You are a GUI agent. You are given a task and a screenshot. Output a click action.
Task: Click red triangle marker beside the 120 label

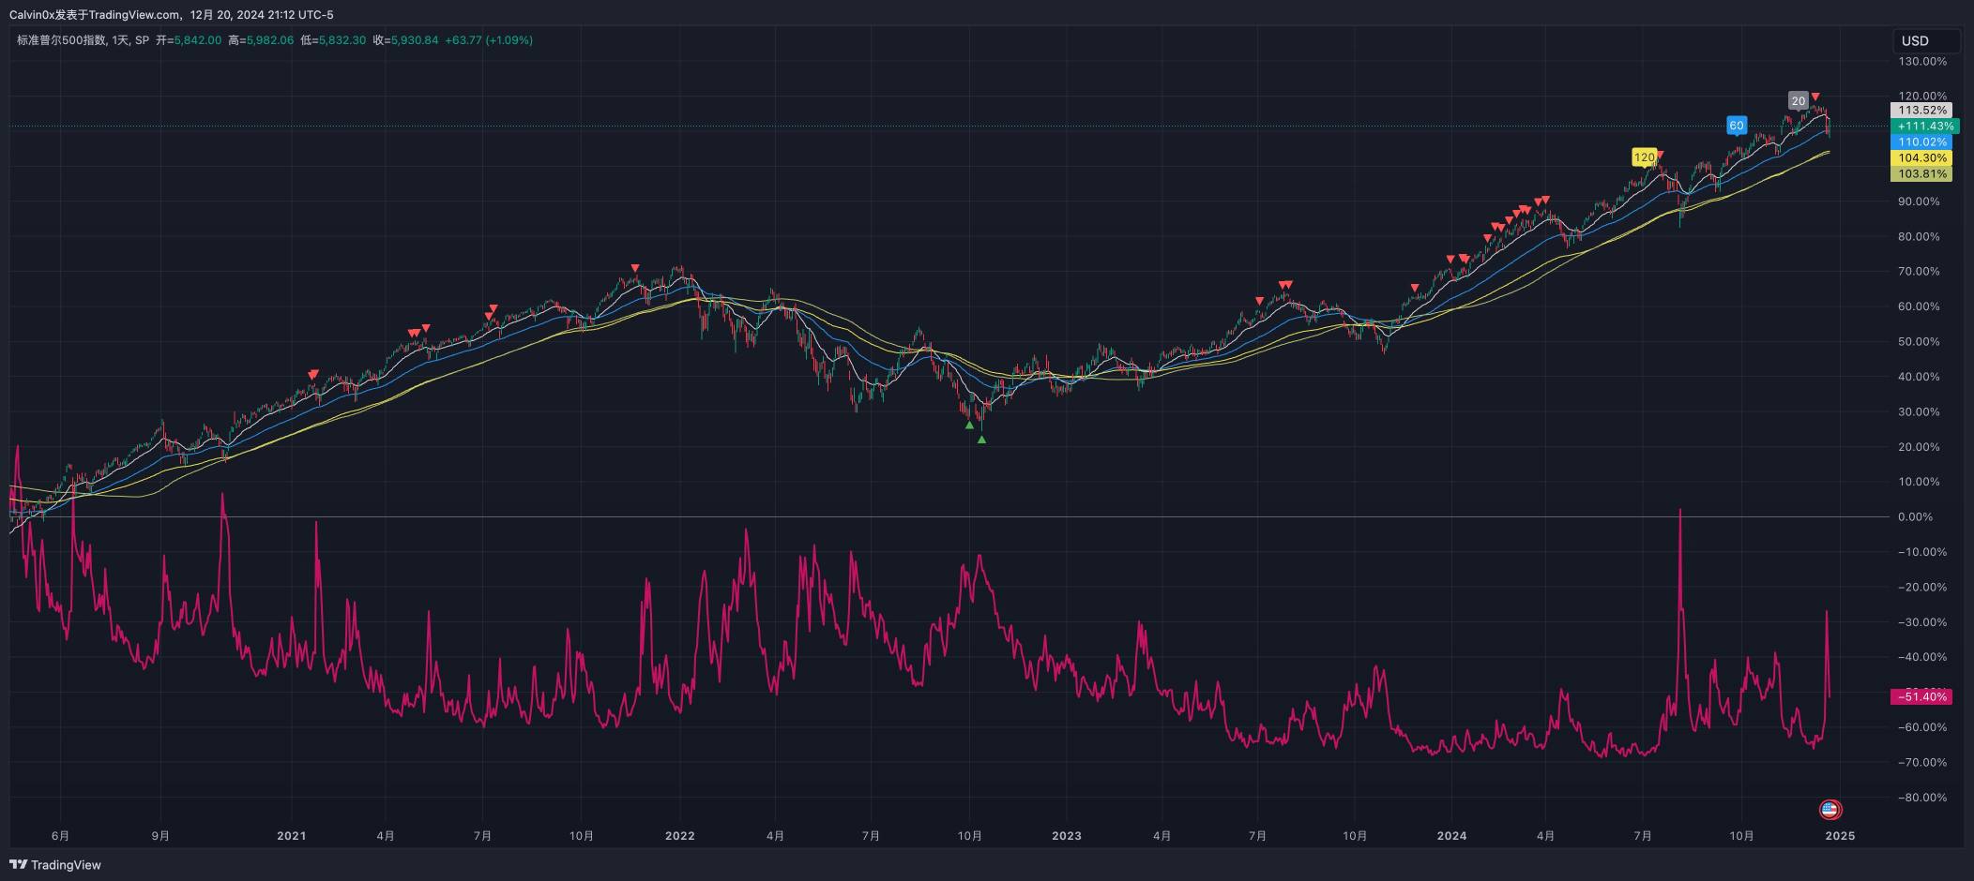1661,155
